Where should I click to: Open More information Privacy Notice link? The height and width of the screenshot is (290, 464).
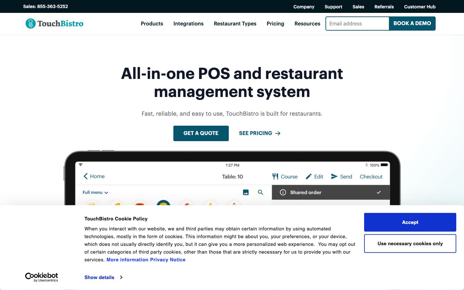click(x=146, y=260)
